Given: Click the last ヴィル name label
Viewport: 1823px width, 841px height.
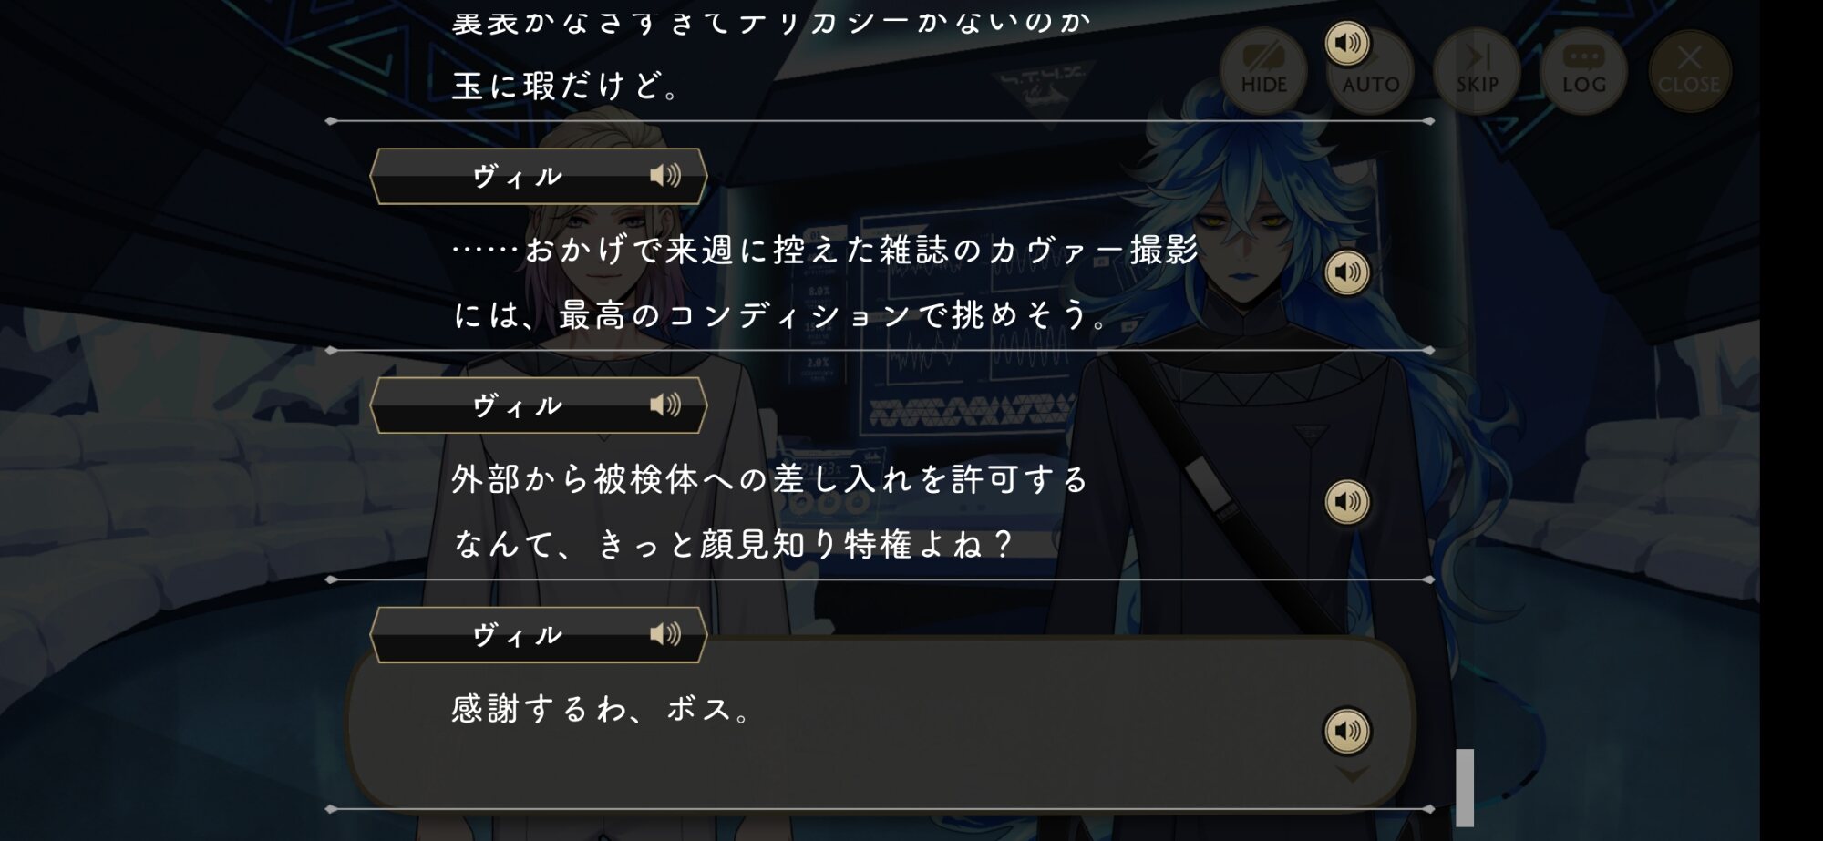Looking at the screenshot, I should pos(517,635).
